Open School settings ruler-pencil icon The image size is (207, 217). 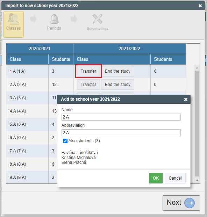coord(98,19)
